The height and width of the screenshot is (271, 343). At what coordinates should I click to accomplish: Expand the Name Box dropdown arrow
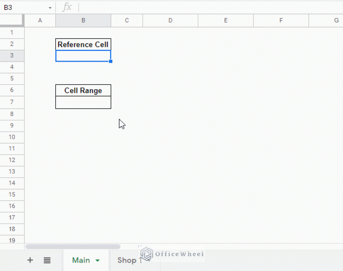(x=50, y=8)
